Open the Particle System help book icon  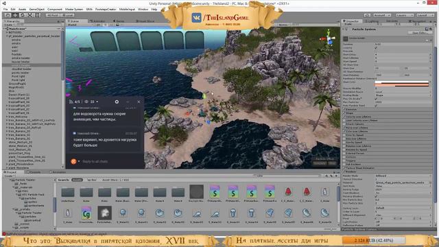427,29
